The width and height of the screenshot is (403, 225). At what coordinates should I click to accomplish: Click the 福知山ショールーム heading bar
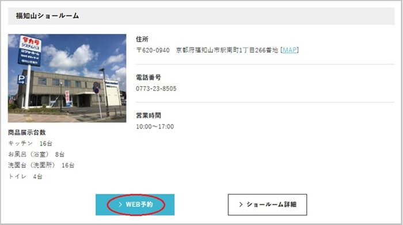201,16
